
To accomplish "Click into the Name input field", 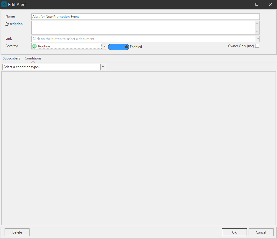I will click(x=145, y=17).
